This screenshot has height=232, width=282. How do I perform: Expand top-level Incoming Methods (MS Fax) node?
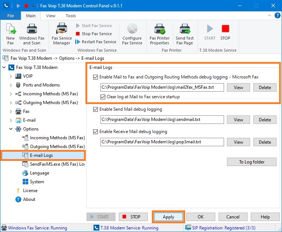[x=11, y=94]
